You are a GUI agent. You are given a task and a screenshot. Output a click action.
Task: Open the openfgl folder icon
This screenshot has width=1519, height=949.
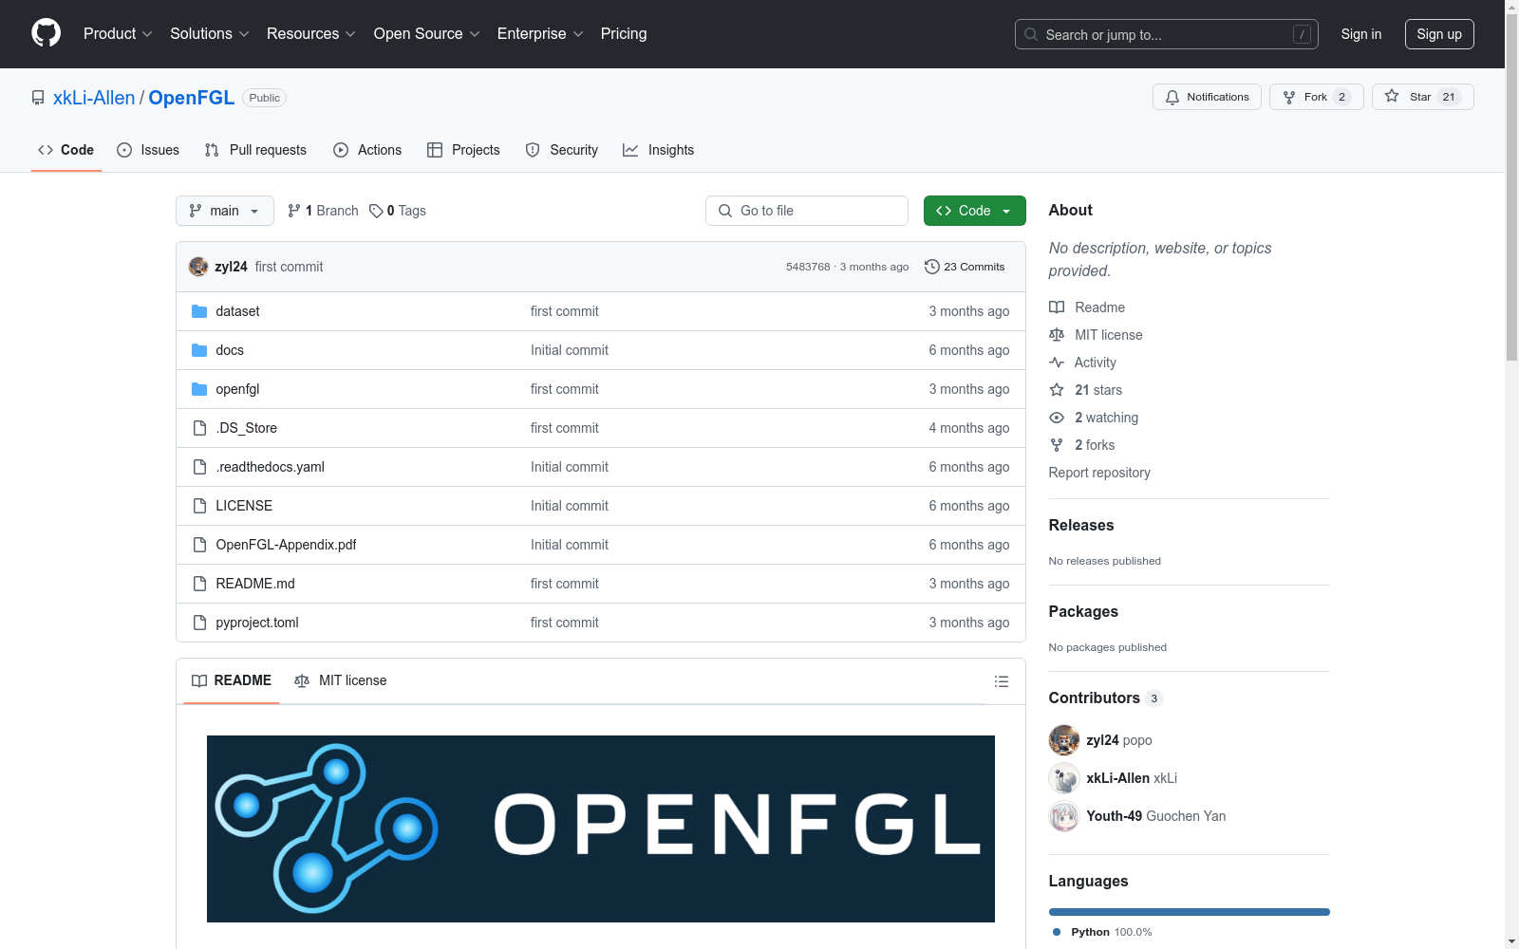(x=199, y=389)
